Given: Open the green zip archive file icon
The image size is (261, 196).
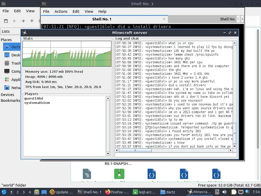Looking at the screenshot, I should [x=119, y=174].
